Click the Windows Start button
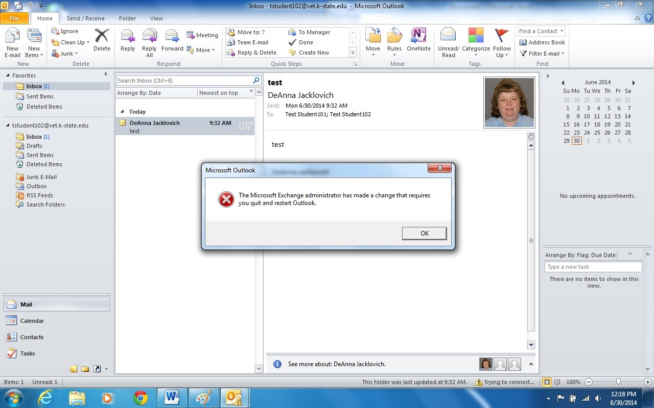Screen dimensions: 654x408 [x=14, y=397]
